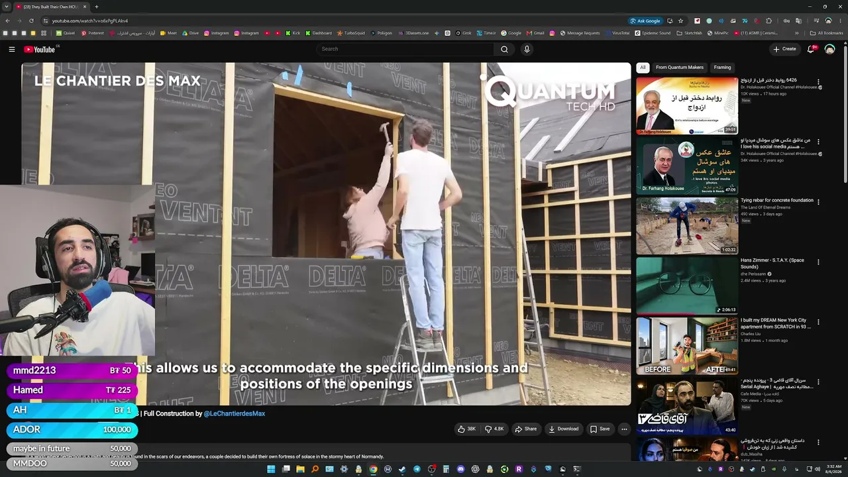Go back in Chrome navigation
848x477 pixels.
8,21
